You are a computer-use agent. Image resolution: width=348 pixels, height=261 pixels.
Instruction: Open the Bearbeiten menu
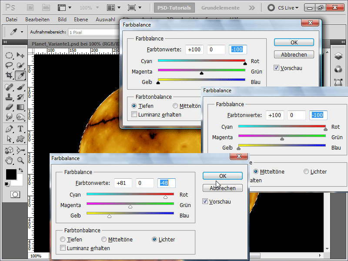click(x=37, y=20)
